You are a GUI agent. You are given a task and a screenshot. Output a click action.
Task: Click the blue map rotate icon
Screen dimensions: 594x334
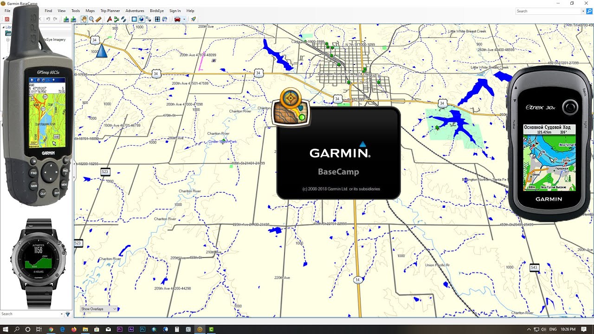pos(164,19)
